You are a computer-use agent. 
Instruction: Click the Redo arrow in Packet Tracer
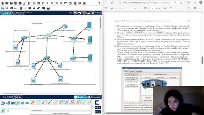[47, 3]
